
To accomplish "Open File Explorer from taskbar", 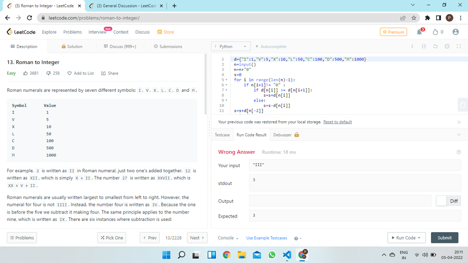I will tap(242, 255).
